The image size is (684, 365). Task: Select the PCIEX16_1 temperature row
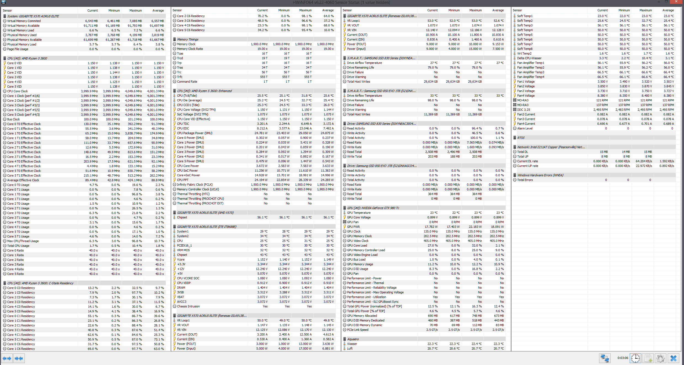tap(254, 245)
